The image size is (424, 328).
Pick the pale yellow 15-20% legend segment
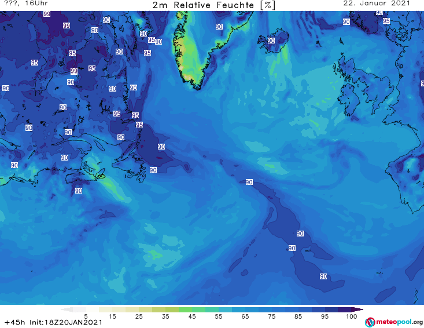(x=119, y=309)
